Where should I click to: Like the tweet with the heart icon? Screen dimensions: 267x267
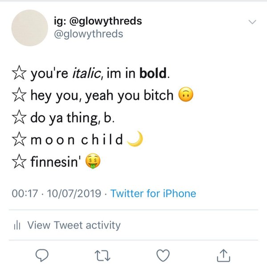tap(163, 255)
